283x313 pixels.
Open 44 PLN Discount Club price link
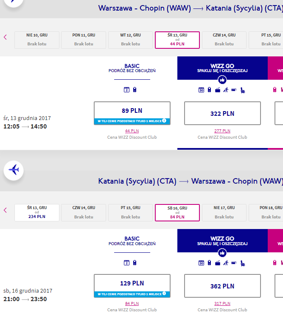click(x=132, y=131)
